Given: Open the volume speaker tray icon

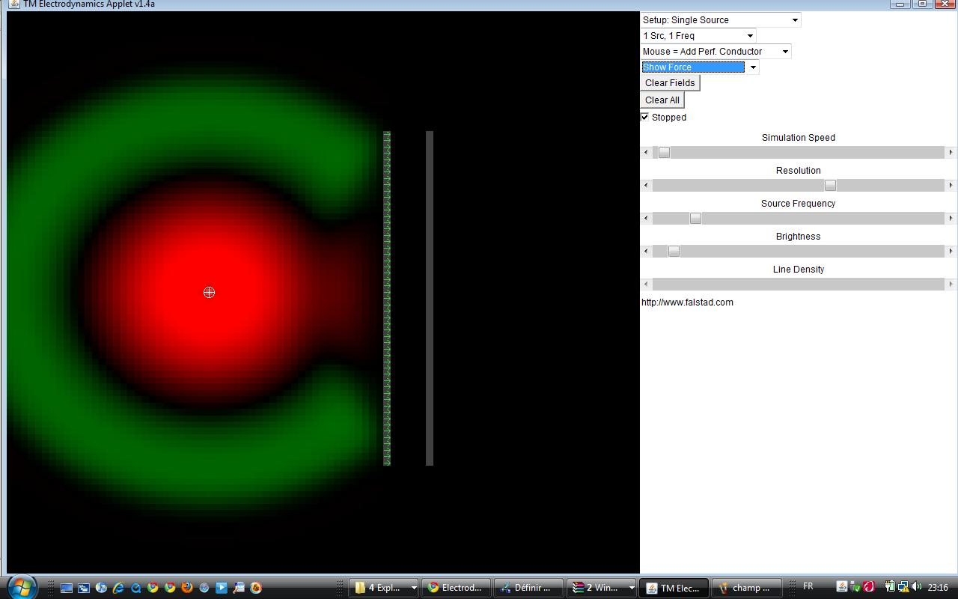Looking at the screenshot, I should (916, 587).
